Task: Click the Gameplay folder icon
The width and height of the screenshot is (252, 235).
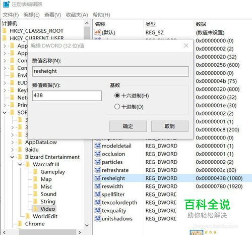Action: click(x=35, y=172)
